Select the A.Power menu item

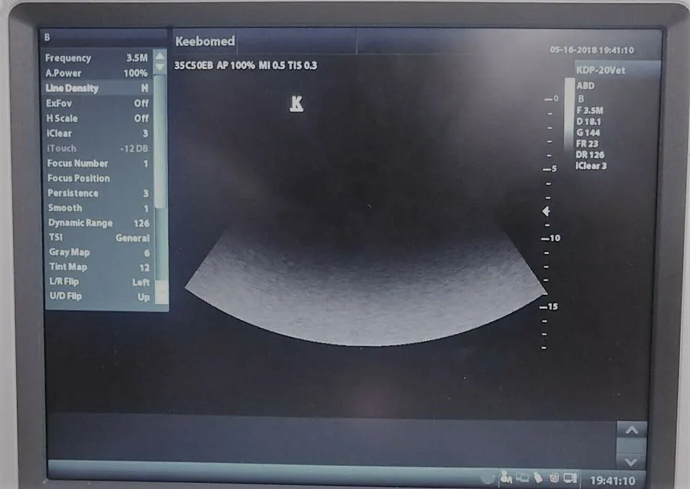(x=97, y=73)
